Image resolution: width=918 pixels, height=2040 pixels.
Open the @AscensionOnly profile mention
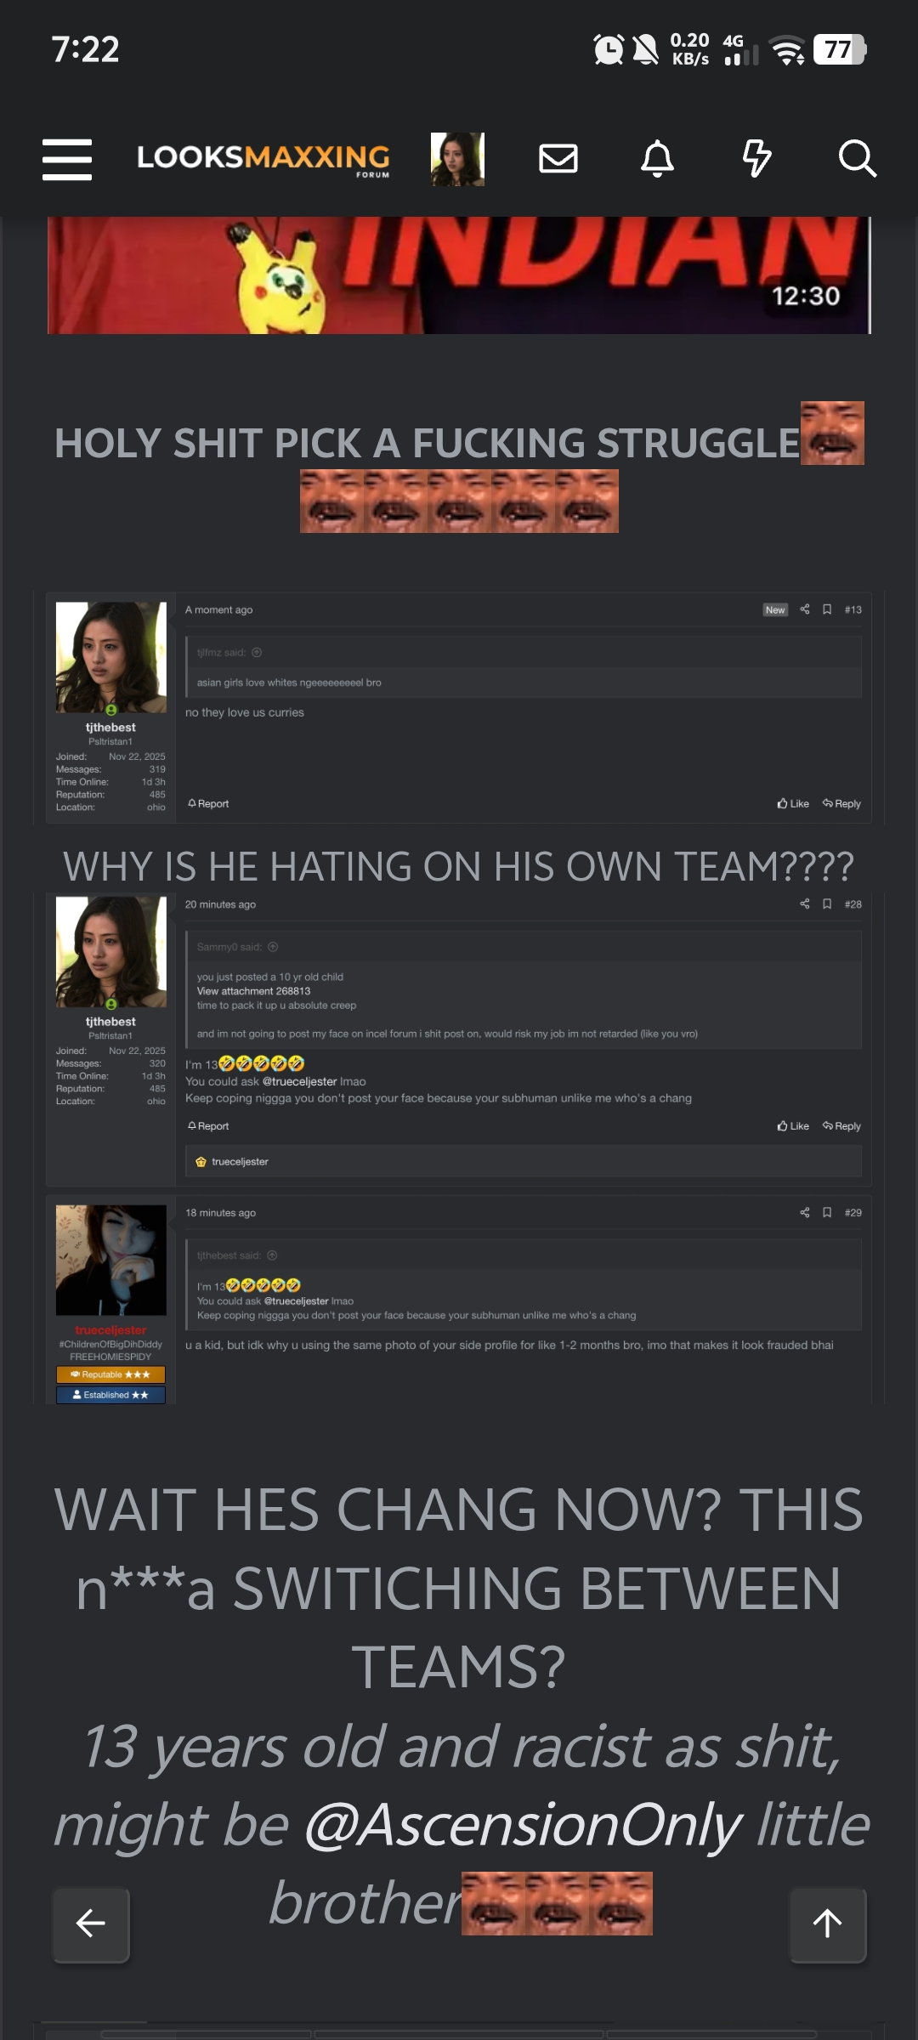pyautogui.click(x=523, y=1826)
